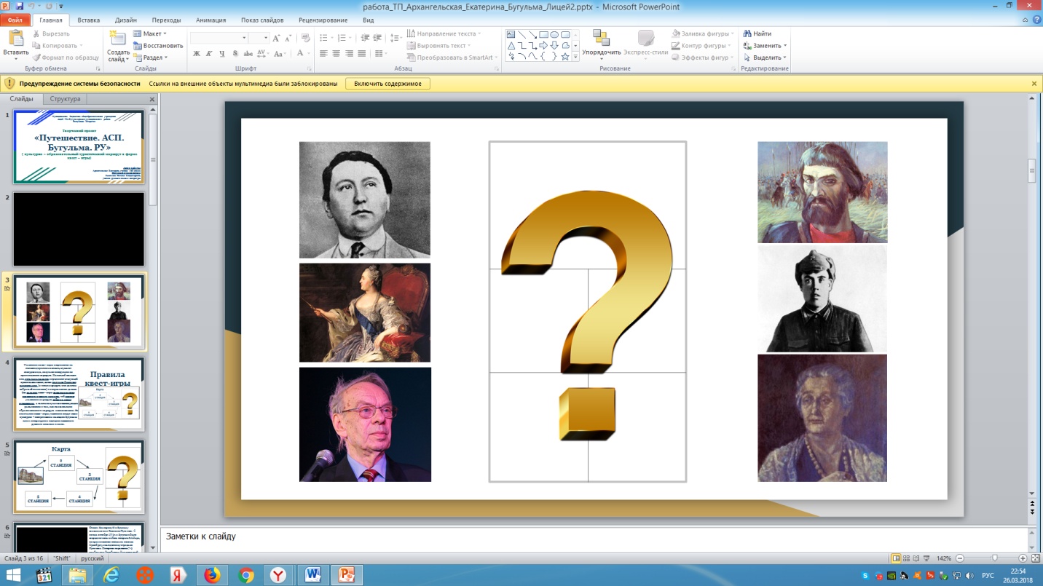The width and height of the screenshot is (1043, 586).
Task: Switch to normal view in status bar
Action: 897,558
